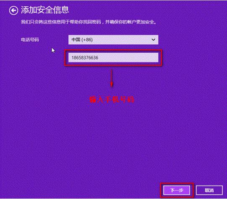
Task: Click the 中国 text inside the country selector
Action: point(76,39)
